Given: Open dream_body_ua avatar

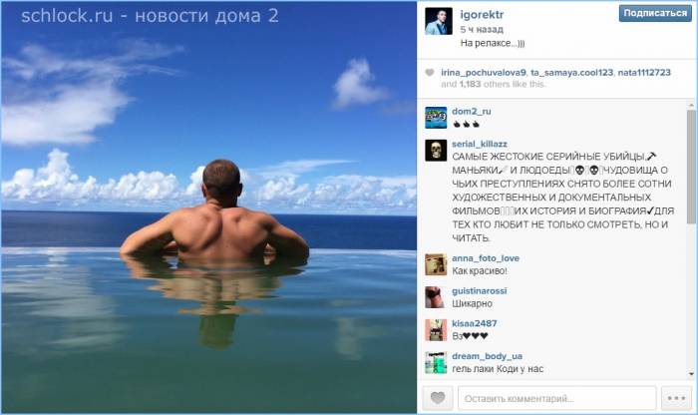Looking at the screenshot, I should pos(436,362).
